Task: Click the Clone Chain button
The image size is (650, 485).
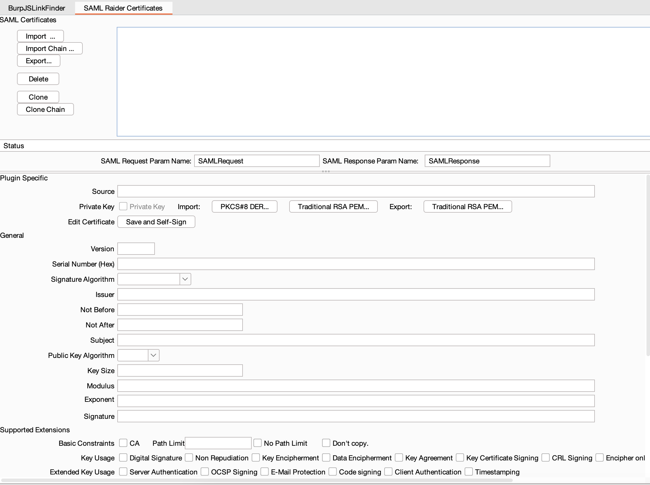Action: (45, 110)
